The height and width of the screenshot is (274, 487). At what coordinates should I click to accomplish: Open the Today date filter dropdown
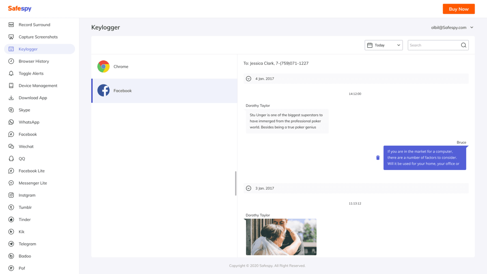coord(384,45)
